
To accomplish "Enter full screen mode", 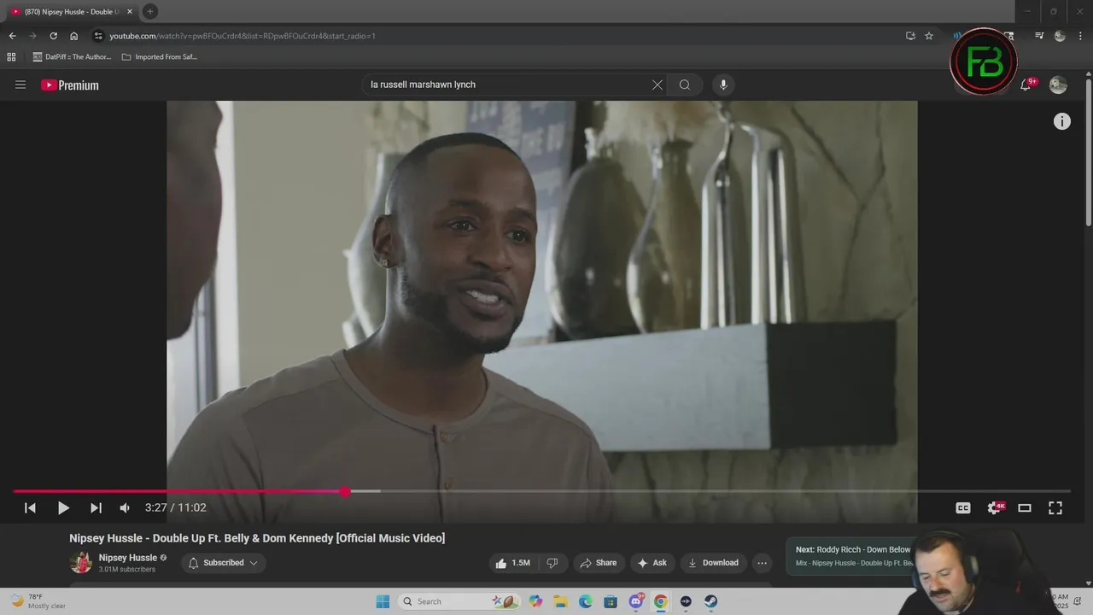I will (1055, 507).
